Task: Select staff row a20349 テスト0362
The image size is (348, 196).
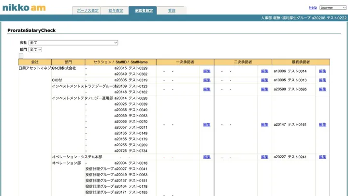Action: point(131,74)
